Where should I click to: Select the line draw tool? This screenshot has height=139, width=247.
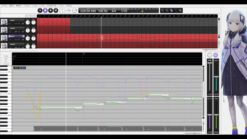point(176,10)
